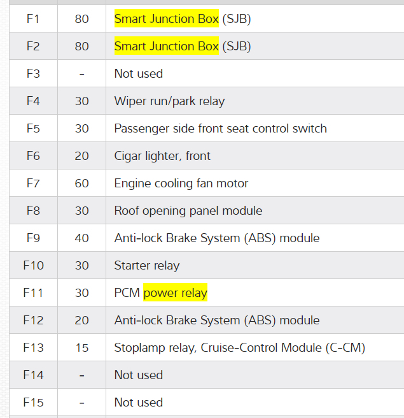
Task: Select the F9 fuse number cell
Action: coord(33,238)
